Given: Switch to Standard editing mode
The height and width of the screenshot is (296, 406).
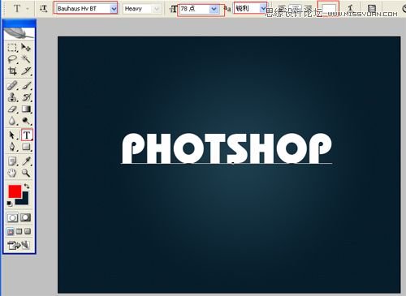Looking at the screenshot, I should [x=12, y=217].
